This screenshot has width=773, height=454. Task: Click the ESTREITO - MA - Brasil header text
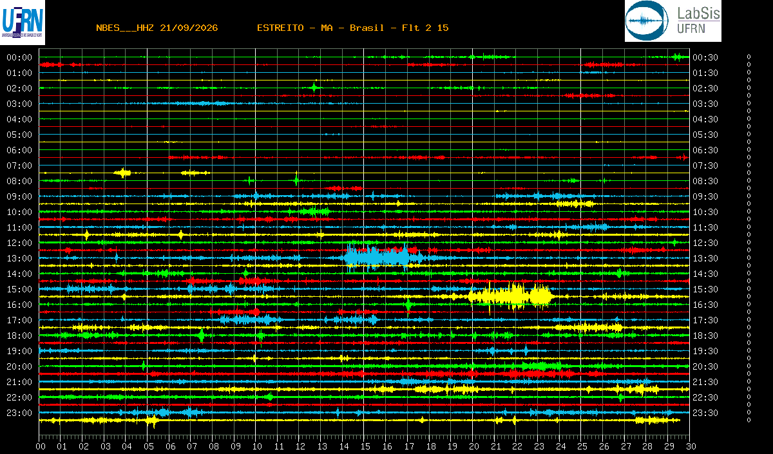320,28
